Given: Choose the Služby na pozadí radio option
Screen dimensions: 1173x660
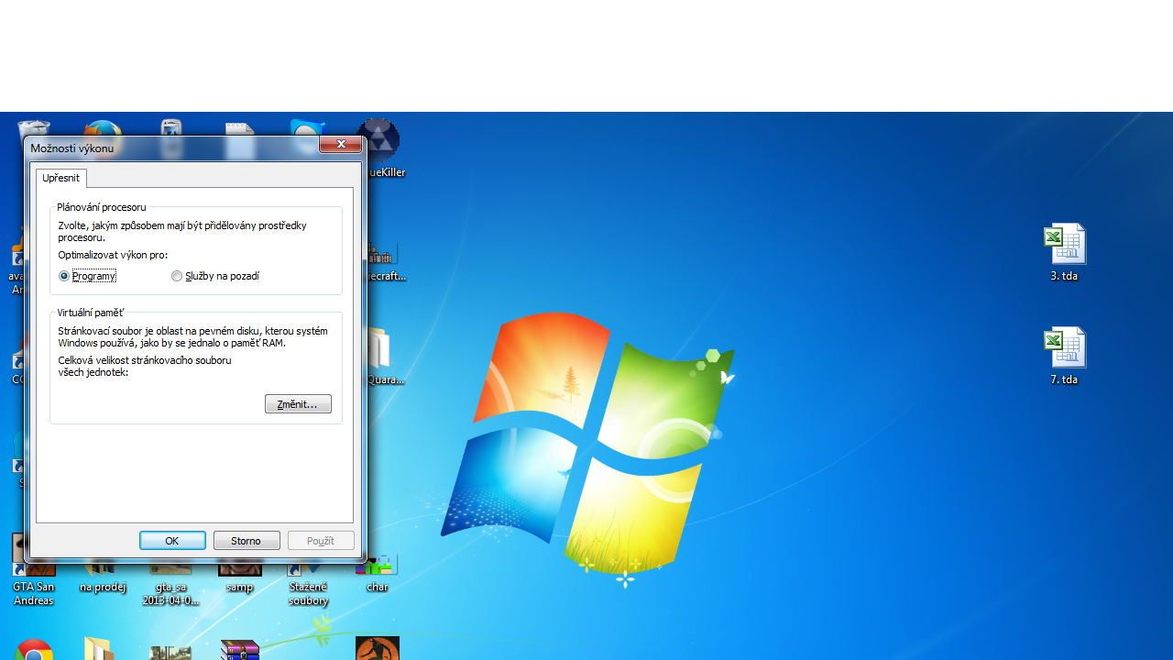Looking at the screenshot, I should pos(215,276).
